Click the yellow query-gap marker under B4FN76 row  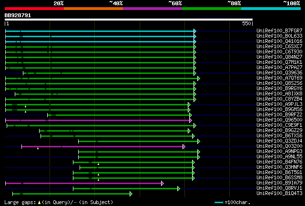(99, 165)
